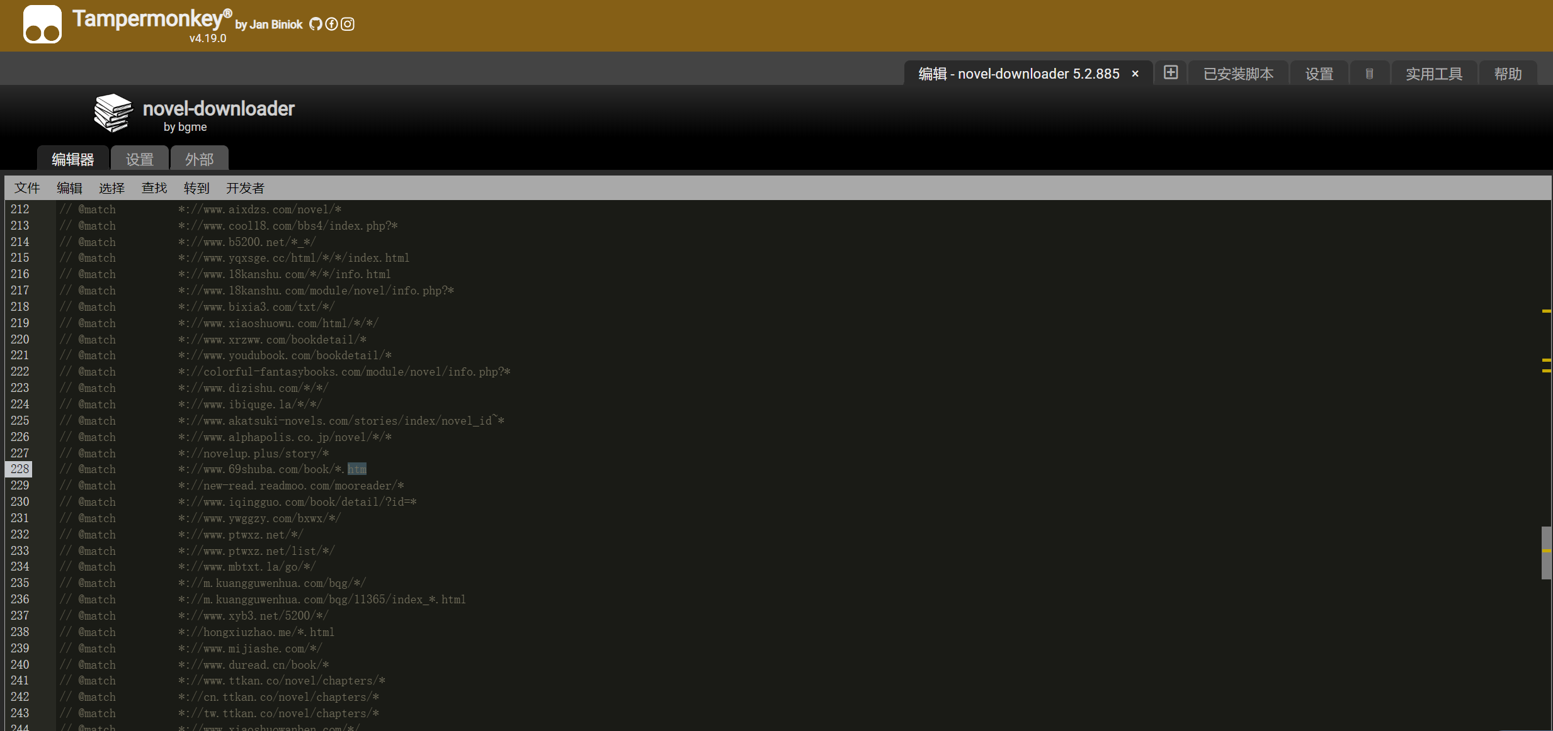Create a new userscript with the plus icon
Image resolution: width=1553 pixels, height=731 pixels.
pyautogui.click(x=1169, y=72)
